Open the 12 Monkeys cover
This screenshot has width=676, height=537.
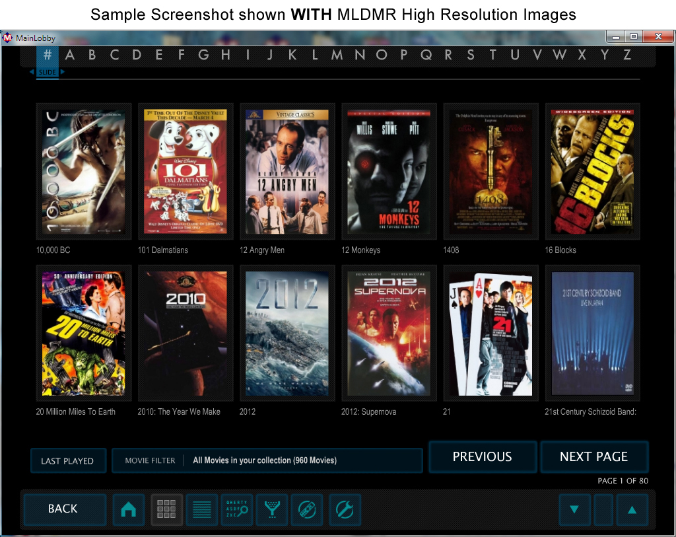pos(389,171)
